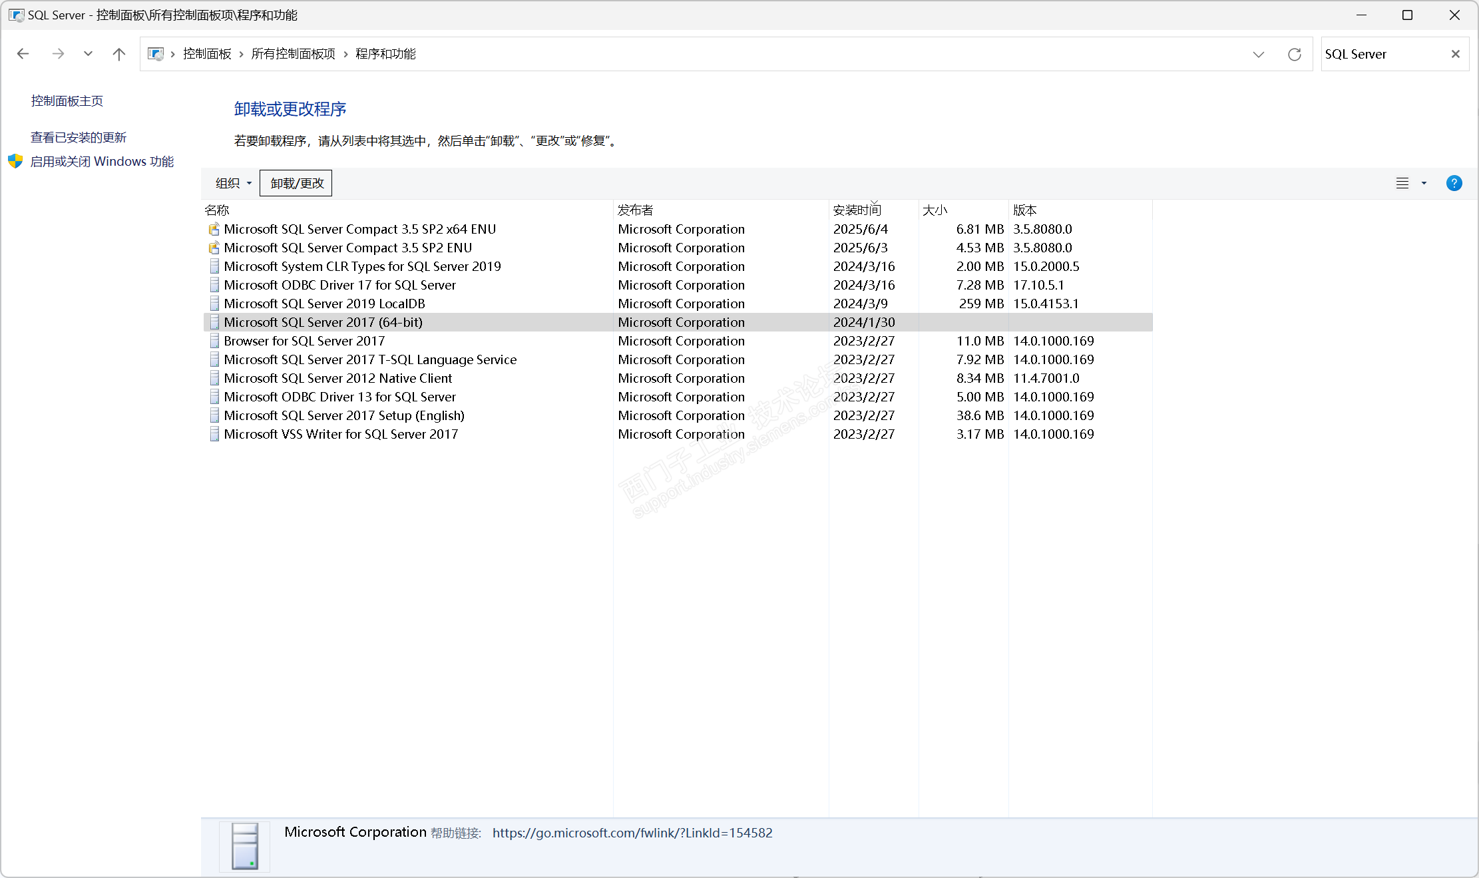
Task: Click the Back navigation arrow
Action: tap(23, 54)
